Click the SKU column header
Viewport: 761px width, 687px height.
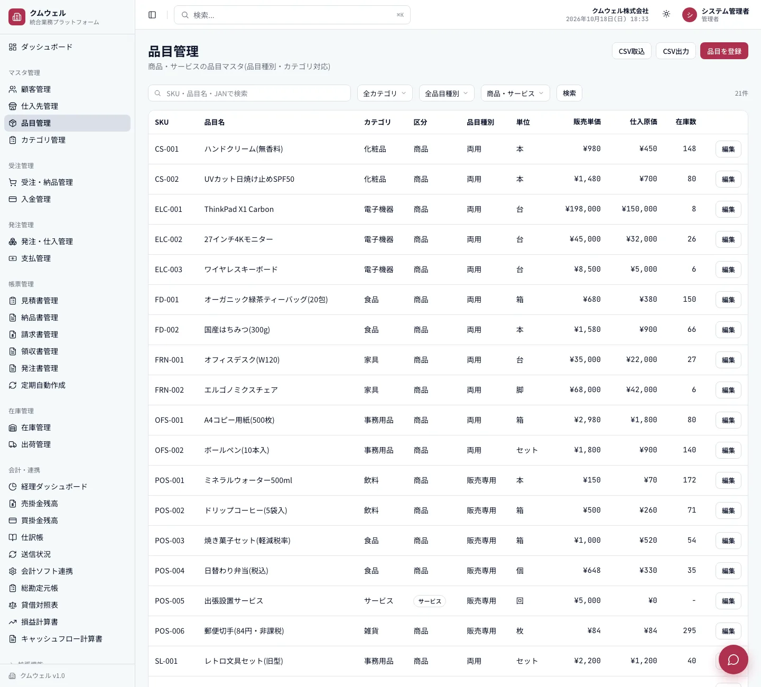click(162, 122)
